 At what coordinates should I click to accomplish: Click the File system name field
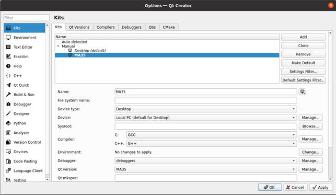pos(206,100)
